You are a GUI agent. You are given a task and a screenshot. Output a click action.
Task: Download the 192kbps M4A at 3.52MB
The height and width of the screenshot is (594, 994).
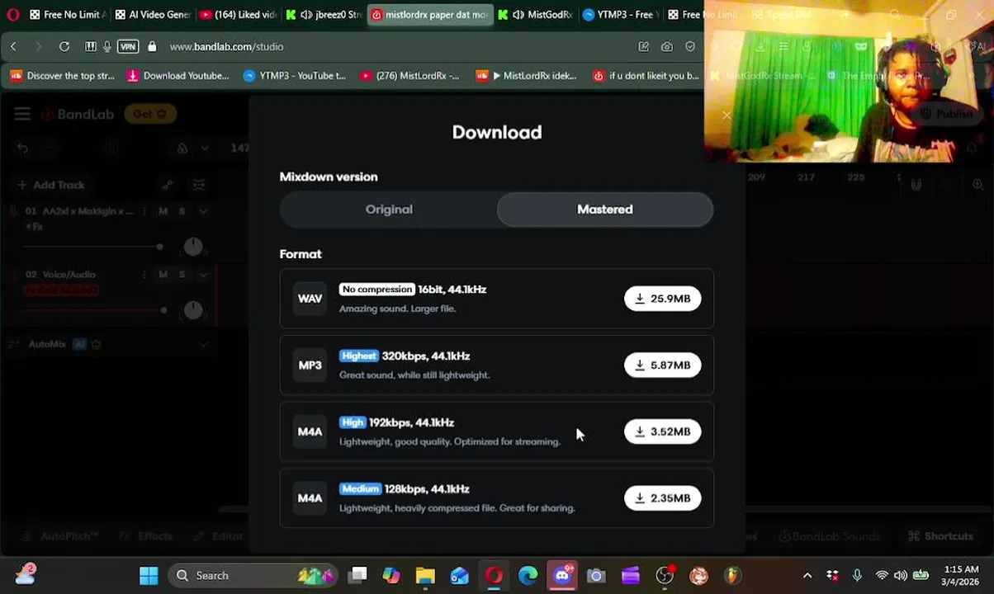coord(662,431)
